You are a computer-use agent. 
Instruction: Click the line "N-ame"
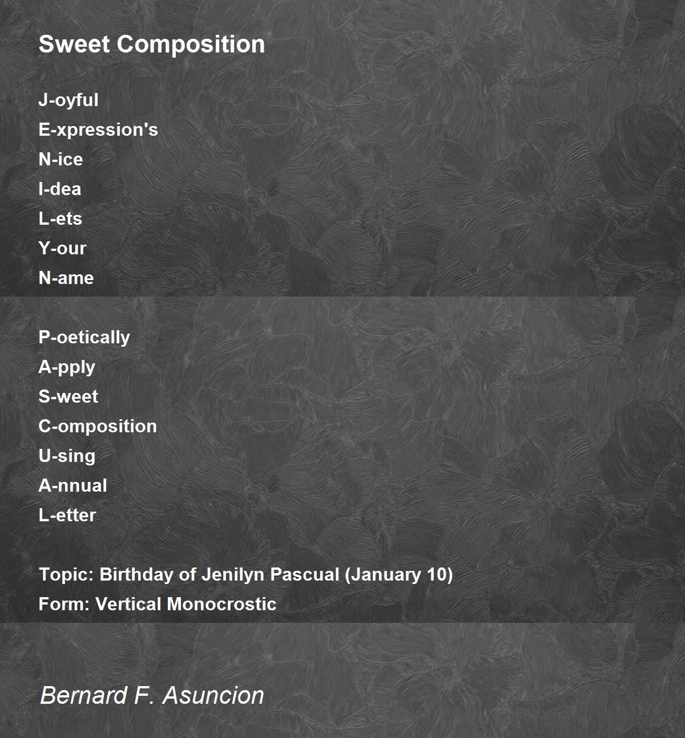click(x=66, y=278)
